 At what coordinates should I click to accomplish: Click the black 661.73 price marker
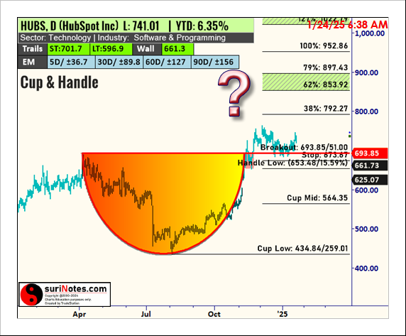[370, 166]
